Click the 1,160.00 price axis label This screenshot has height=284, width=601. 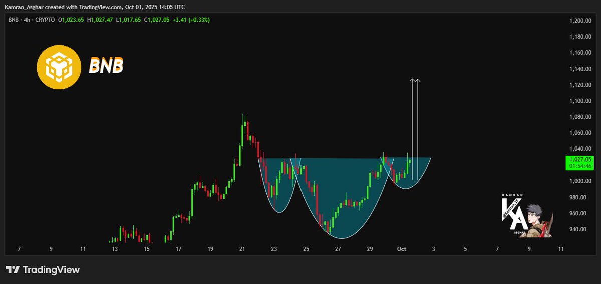pyautogui.click(x=581, y=53)
